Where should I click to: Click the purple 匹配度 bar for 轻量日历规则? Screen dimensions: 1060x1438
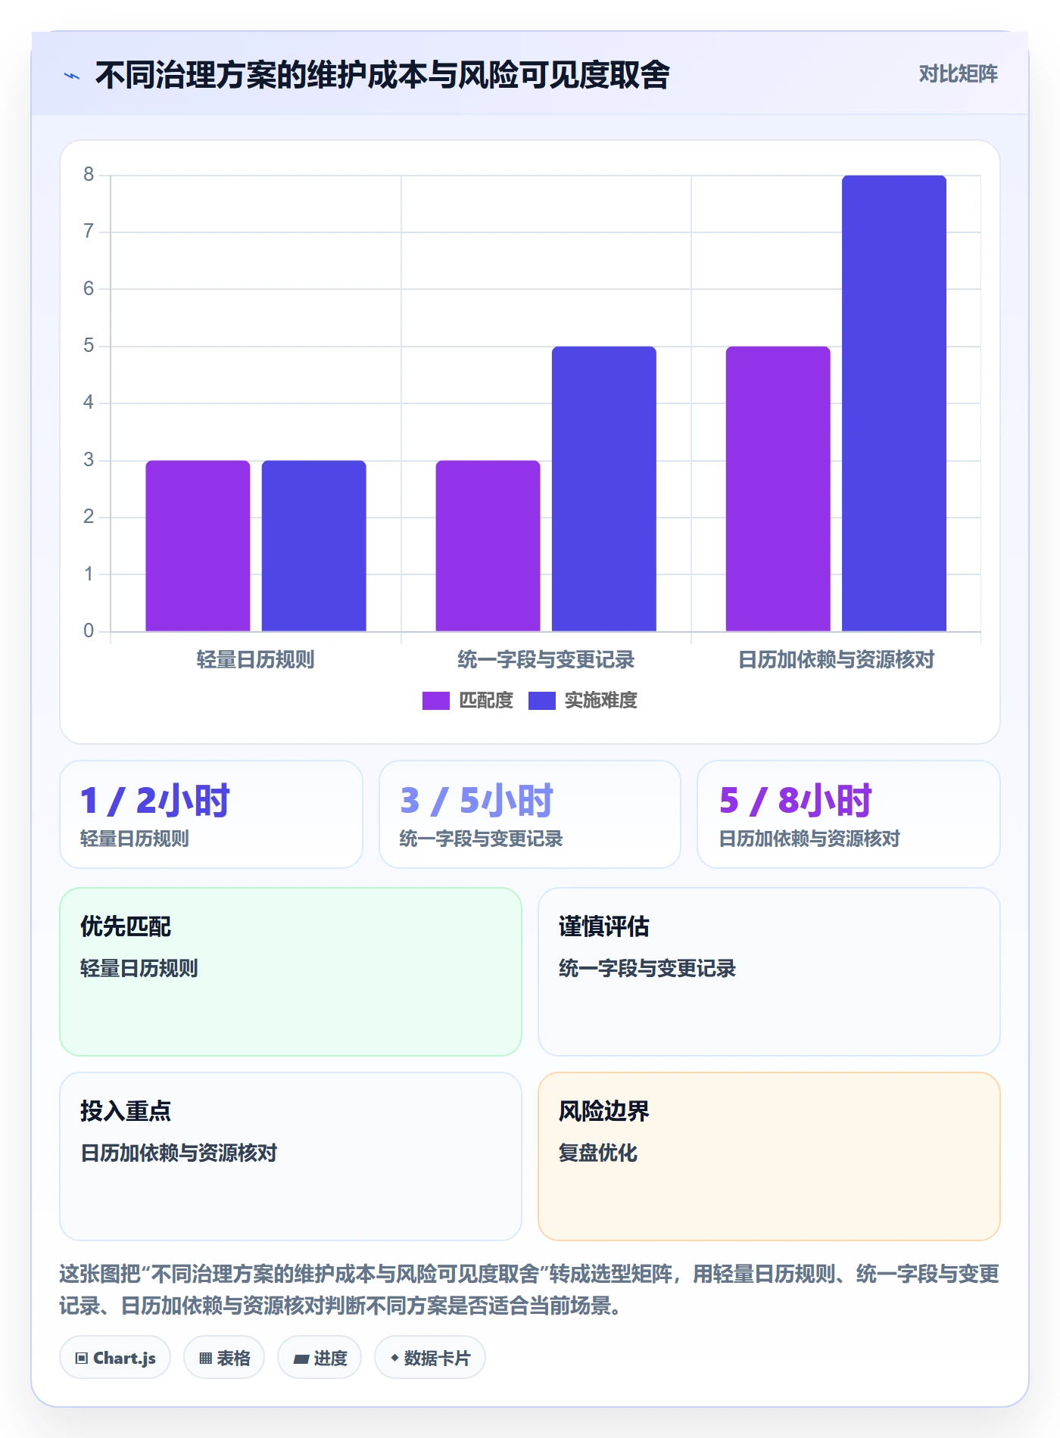coord(198,546)
